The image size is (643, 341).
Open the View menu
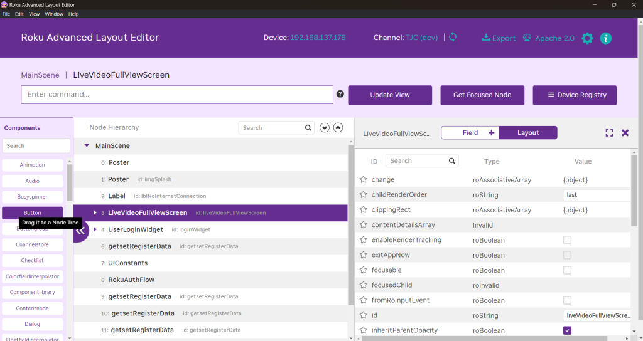point(34,14)
